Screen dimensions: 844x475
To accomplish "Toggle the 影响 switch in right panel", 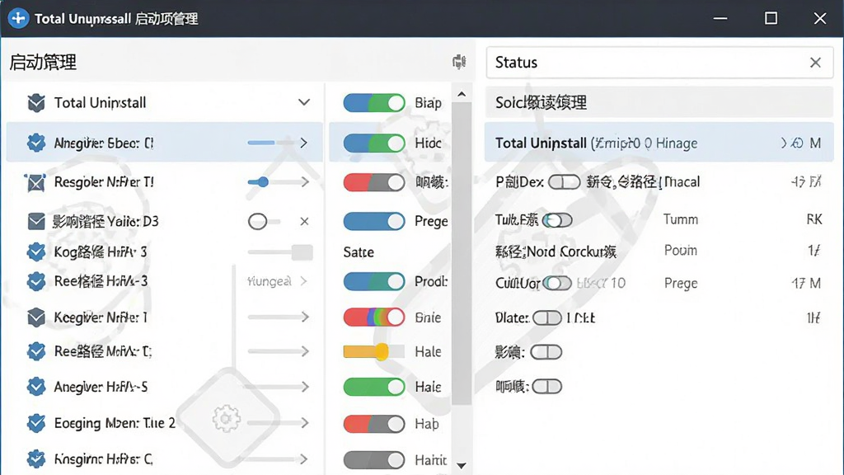I will click(546, 352).
